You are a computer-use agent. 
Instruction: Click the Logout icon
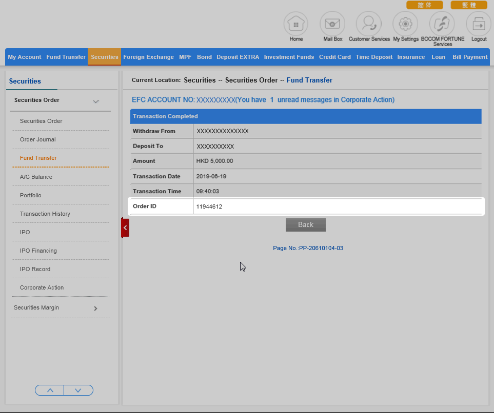tap(479, 24)
